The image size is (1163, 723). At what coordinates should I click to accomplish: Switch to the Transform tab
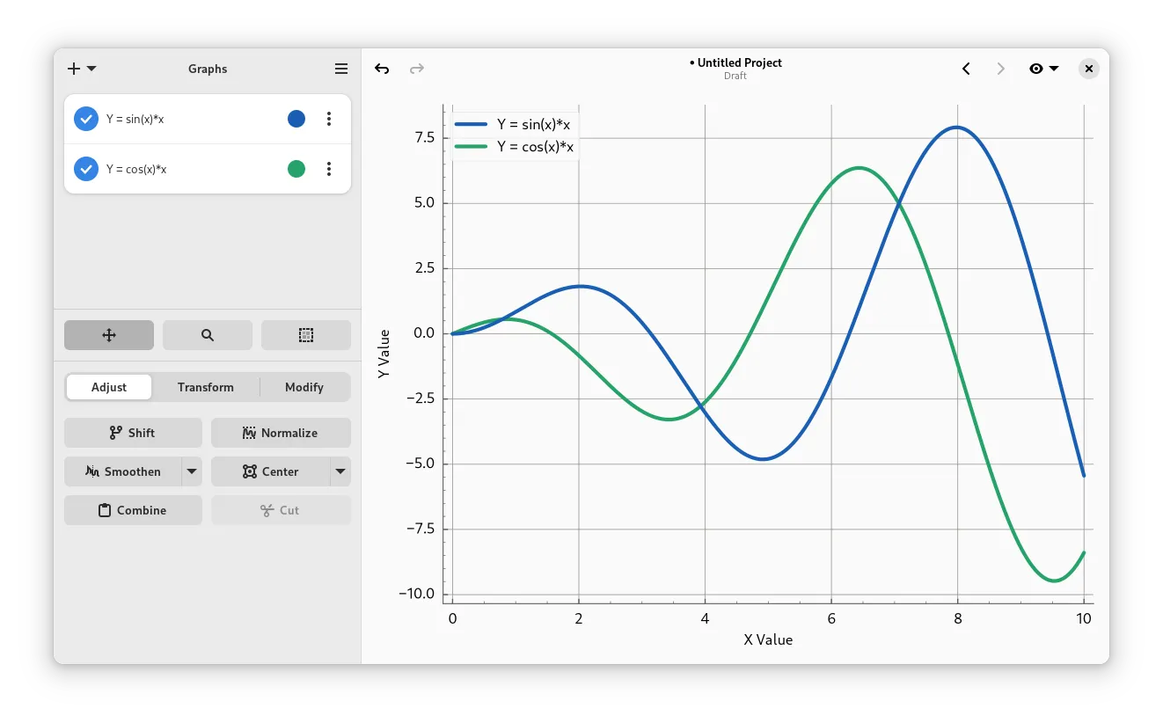206,387
